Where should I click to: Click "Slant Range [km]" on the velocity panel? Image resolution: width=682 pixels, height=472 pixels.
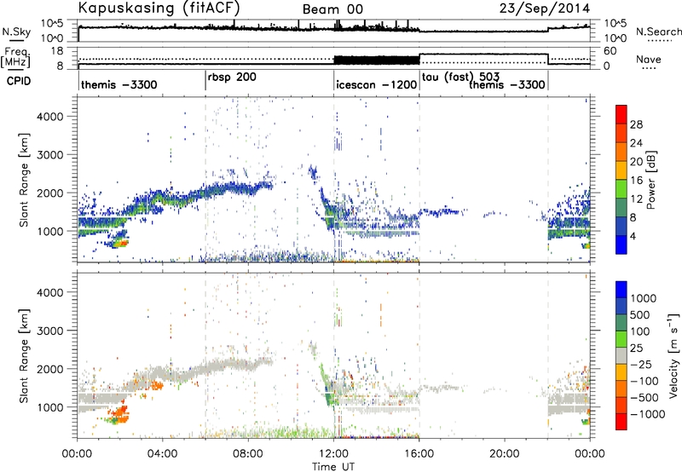click(24, 356)
